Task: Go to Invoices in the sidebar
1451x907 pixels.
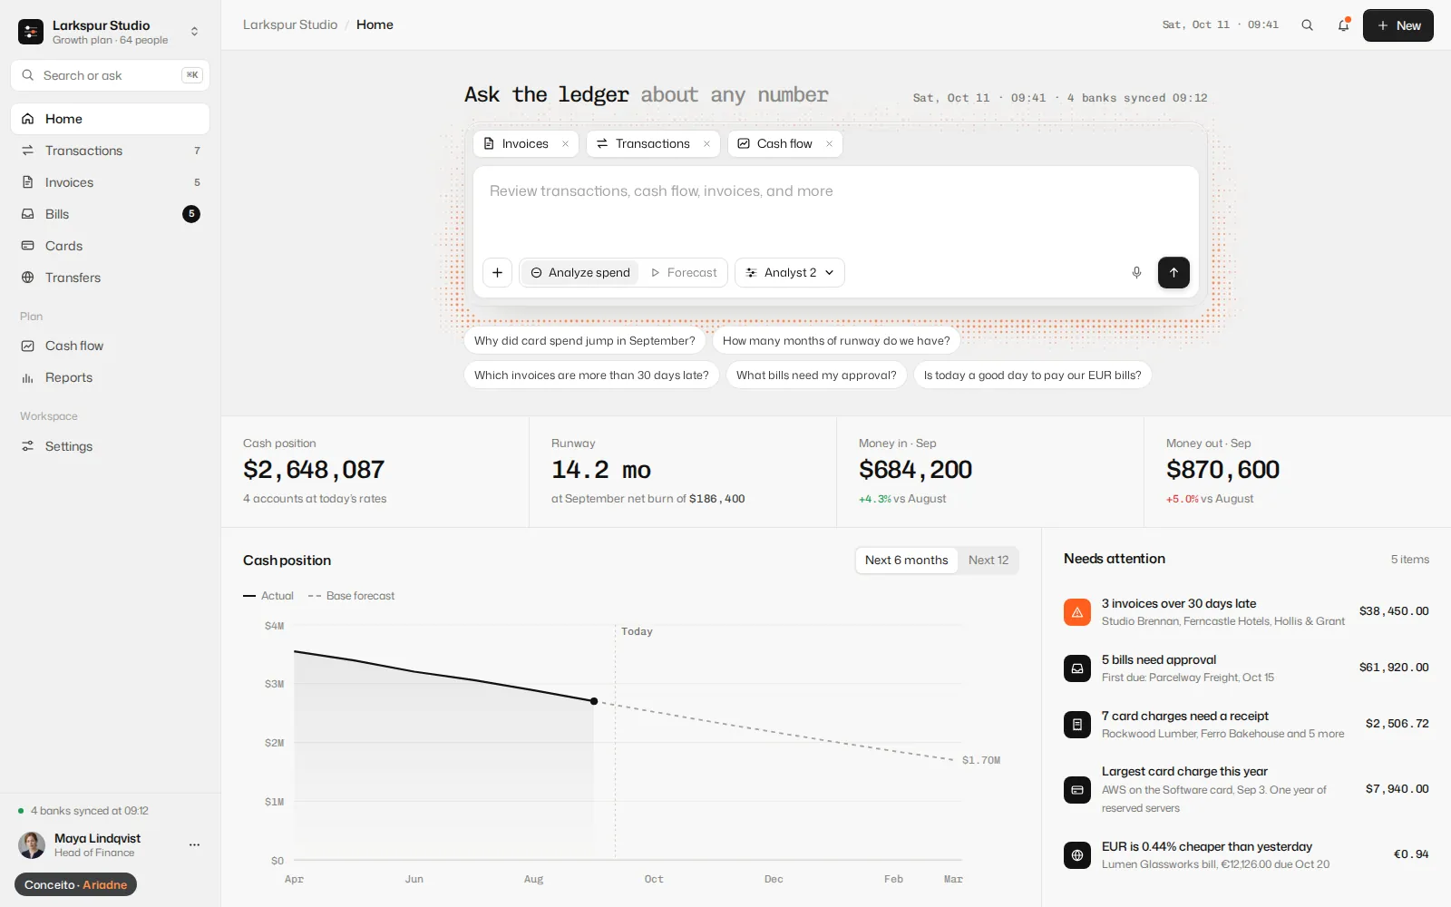Action: coord(110,182)
